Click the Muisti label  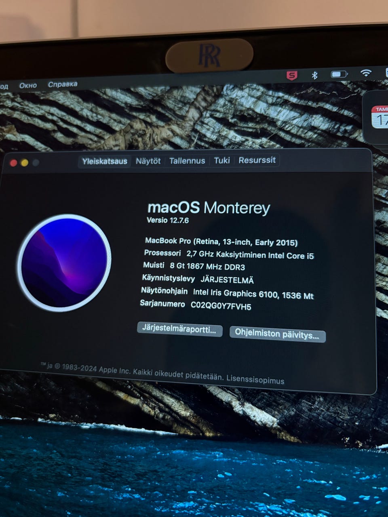point(154,265)
